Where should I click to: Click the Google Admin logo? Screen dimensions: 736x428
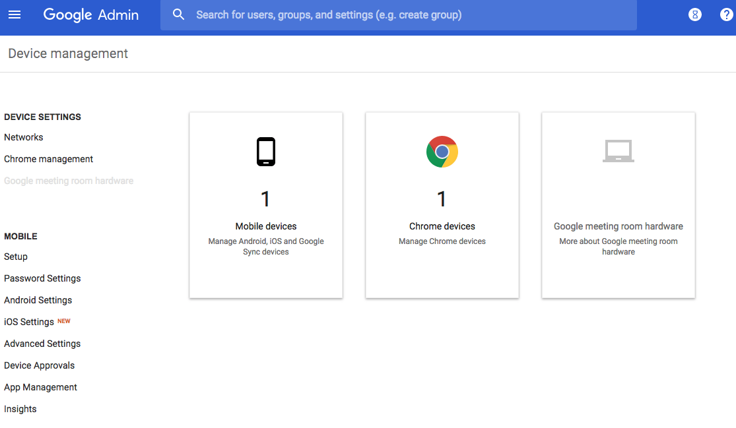pyautogui.click(x=90, y=15)
